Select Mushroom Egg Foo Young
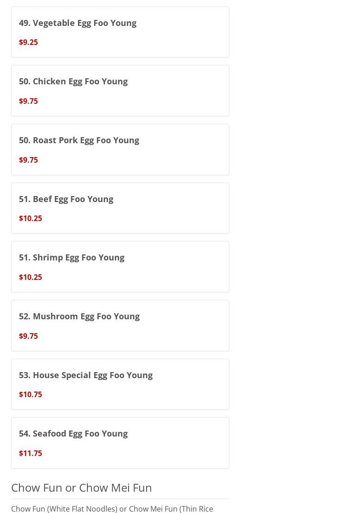The height and width of the screenshot is (513, 363). point(79,316)
